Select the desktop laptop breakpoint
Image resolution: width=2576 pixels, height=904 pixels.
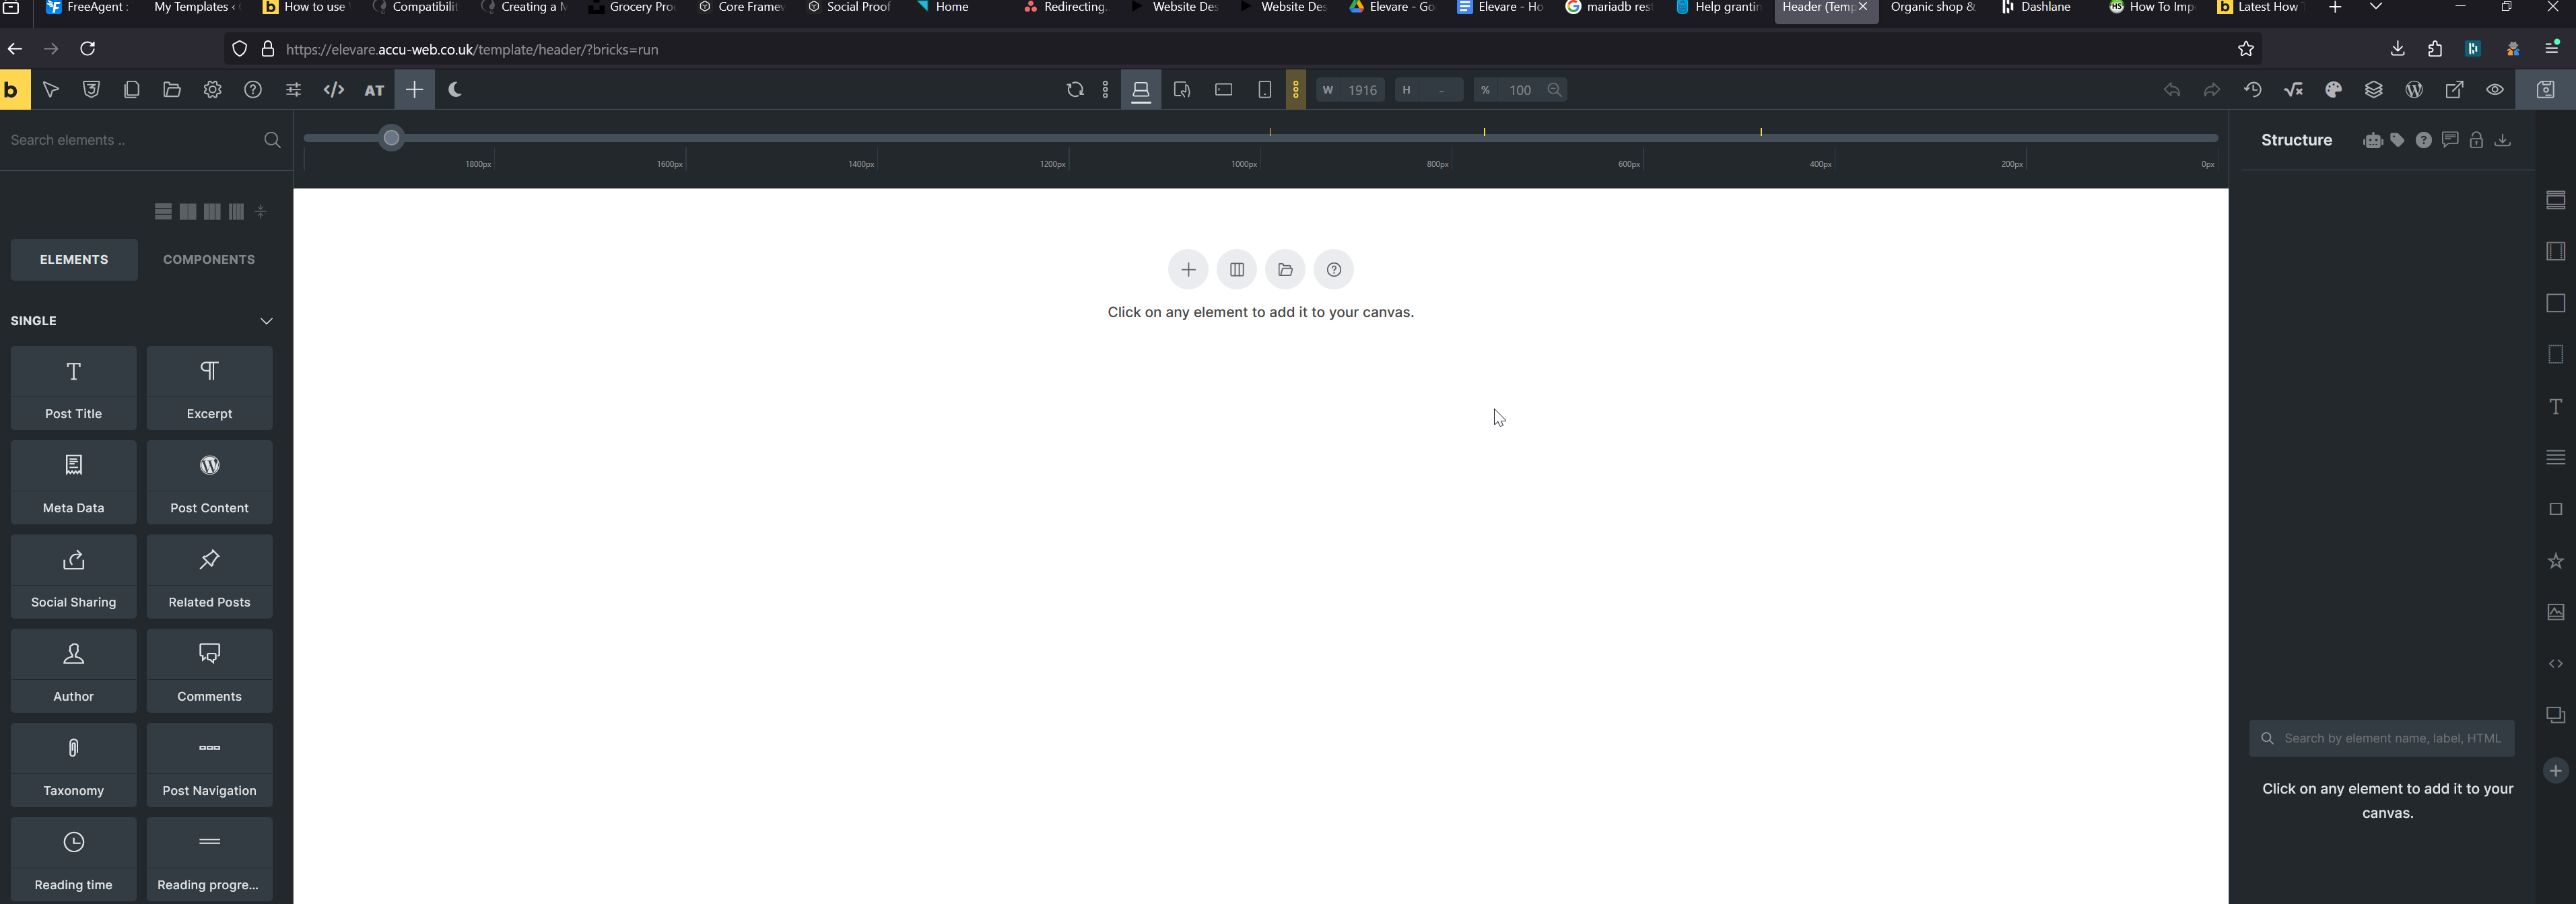pyautogui.click(x=1141, y=90)
